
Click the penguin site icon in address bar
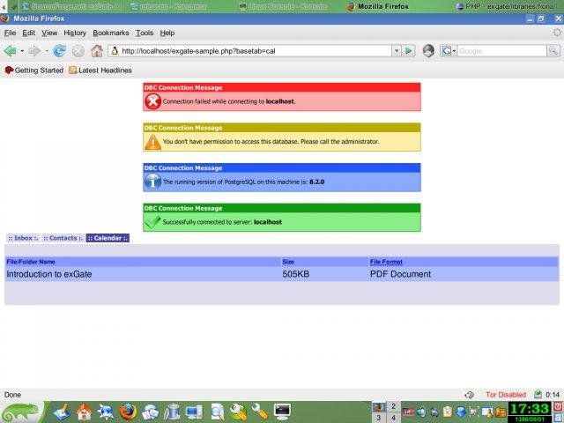click(115, 51)
